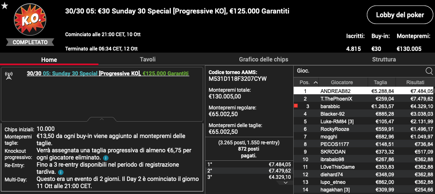Select player row T.ThePhoeniX

(364, 98)
